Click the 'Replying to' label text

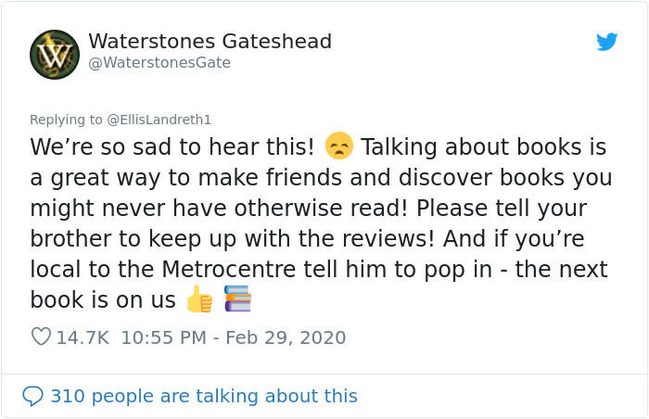[66, 119]
